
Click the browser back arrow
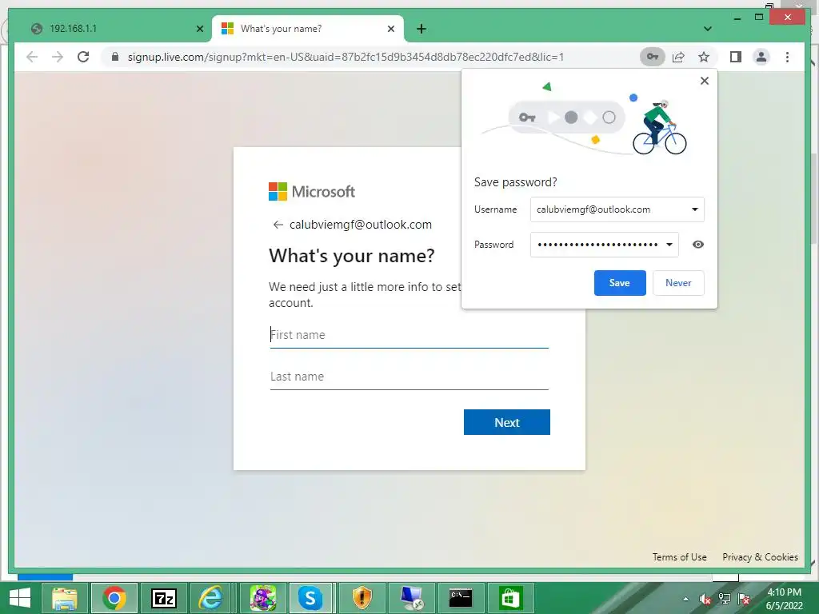pyautogui.click(x=32, y=57)
